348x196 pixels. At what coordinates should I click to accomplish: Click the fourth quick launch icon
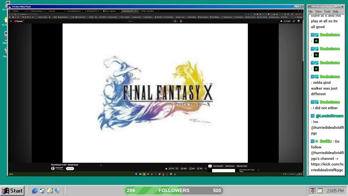click(57, 191)
